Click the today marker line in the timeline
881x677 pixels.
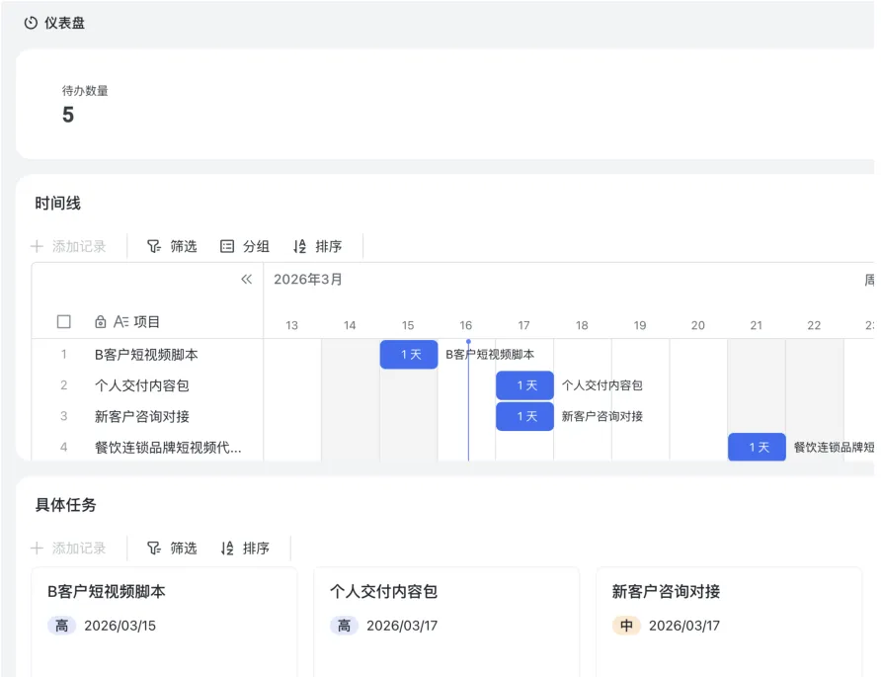(x=468, y=400)
